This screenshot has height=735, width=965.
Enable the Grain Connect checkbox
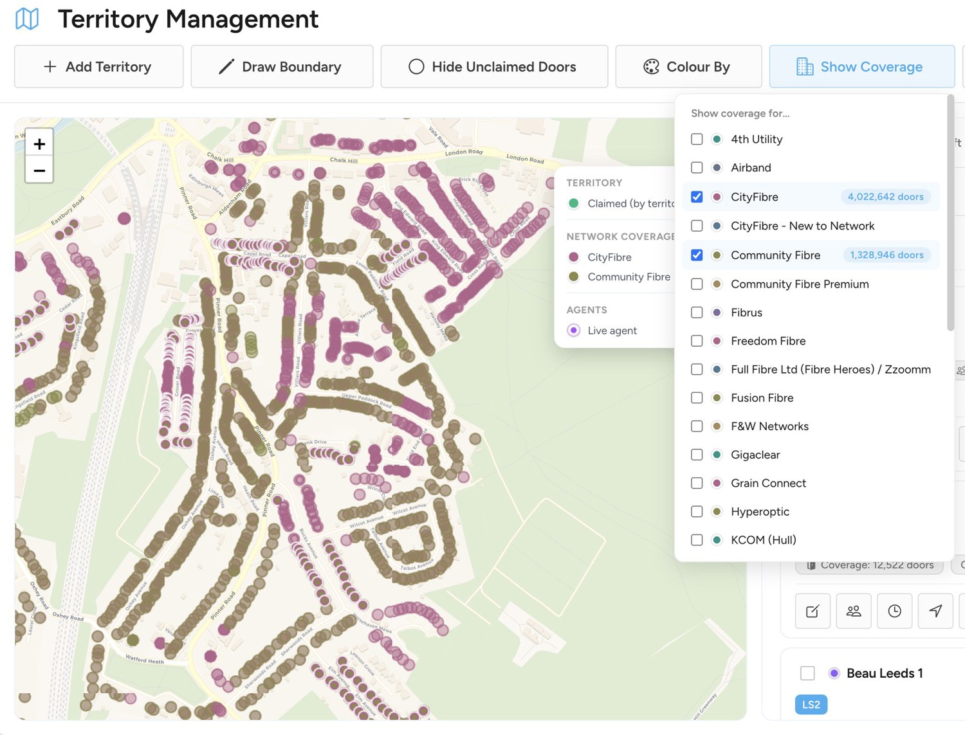(697, 483)
